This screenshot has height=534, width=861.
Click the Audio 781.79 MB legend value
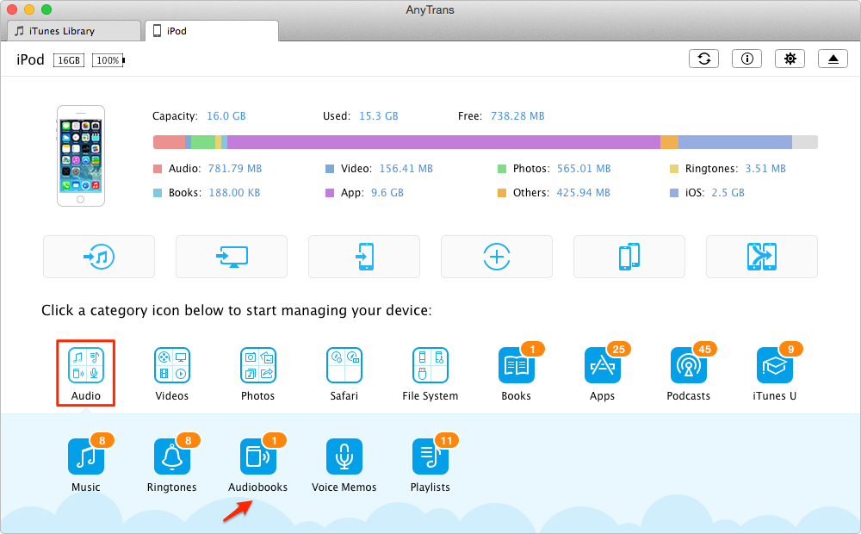[235, 169]
